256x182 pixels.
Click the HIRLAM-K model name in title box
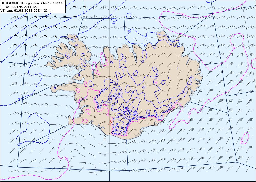pos(9,3)
